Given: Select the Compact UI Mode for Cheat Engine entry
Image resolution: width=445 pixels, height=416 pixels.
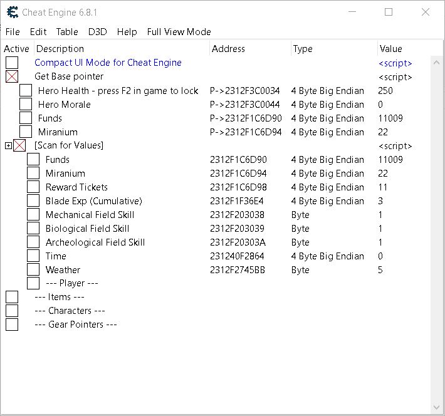Looking at the screenshot, I should [x=108, y=63].
